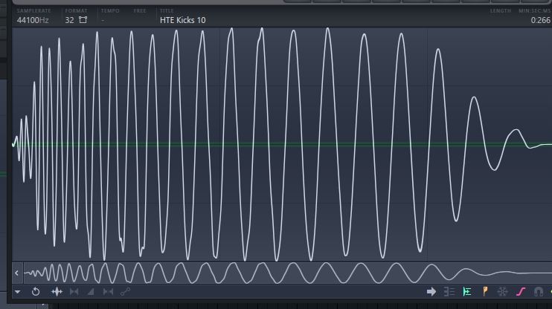Click the circular arrow reset icon

point(36,292)
